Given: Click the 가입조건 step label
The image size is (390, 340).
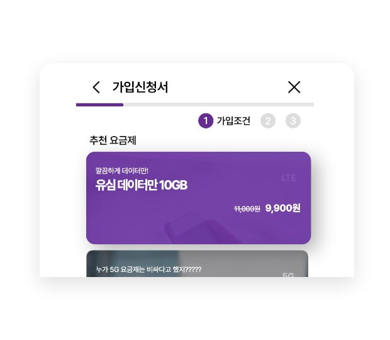Looking at the screenshot, I should click(233, 121).
